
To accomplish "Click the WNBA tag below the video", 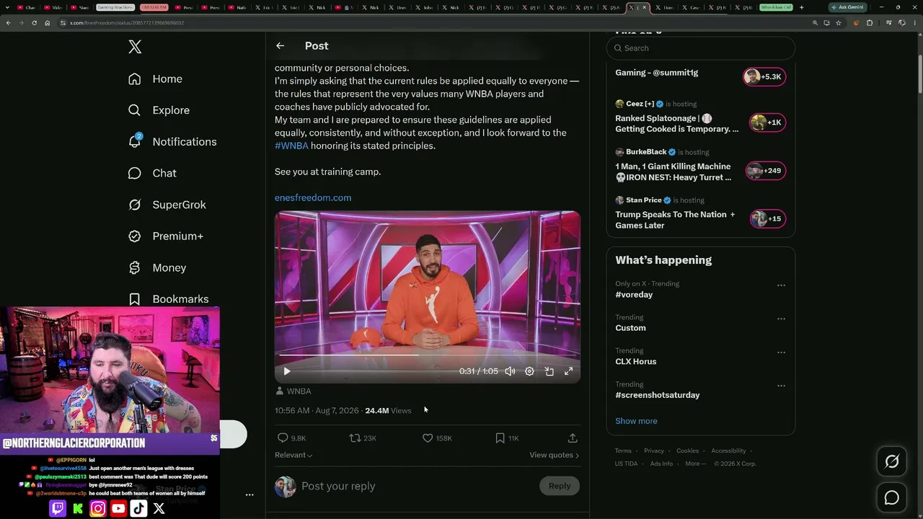I will tap(293, 391).
